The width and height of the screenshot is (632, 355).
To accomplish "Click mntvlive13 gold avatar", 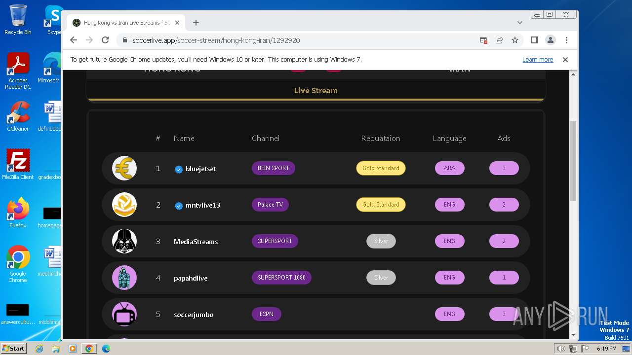I will [124, 205].
